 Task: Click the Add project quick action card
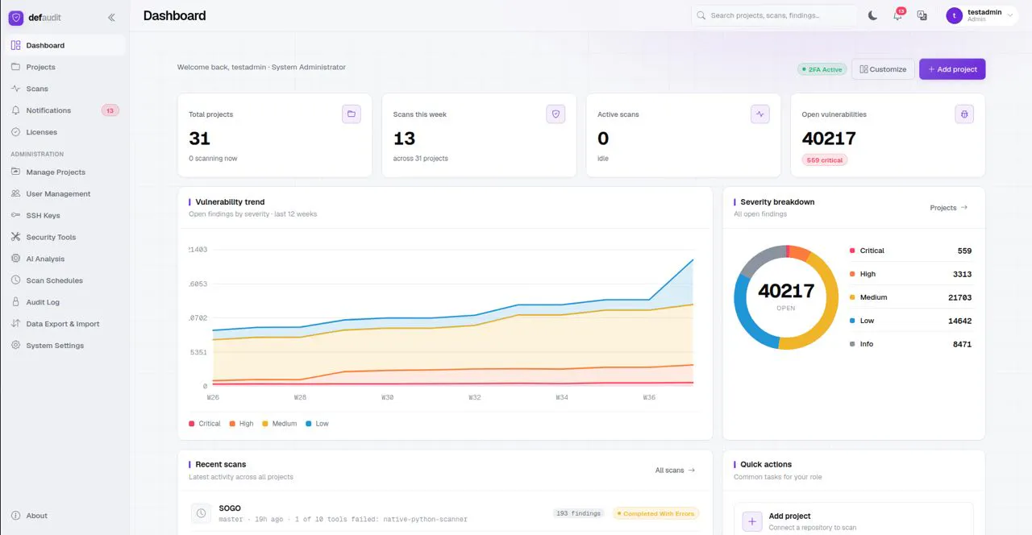coord(854,520)
